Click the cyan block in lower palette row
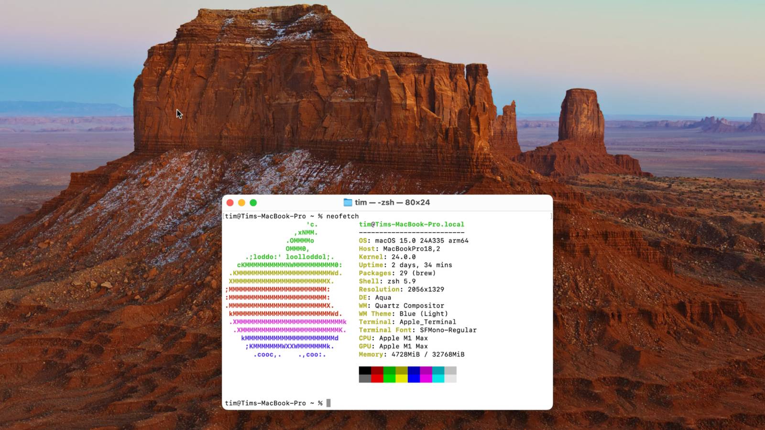The width and height of the screenshot is (765, 430). click(x=438, y=378)
